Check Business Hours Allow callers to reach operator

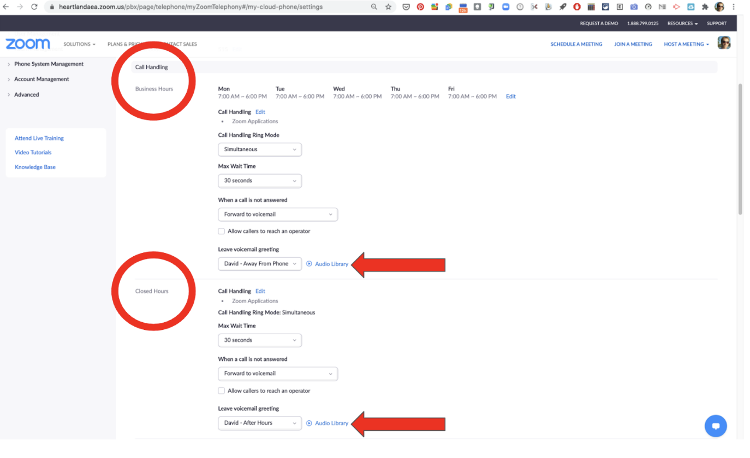[221, 231]
